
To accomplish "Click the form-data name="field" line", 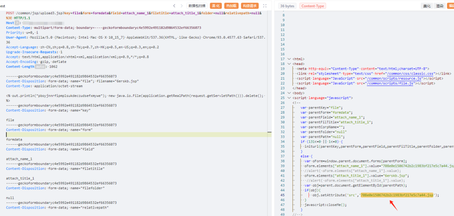I will pyautogui.click(x=50, y=149).
